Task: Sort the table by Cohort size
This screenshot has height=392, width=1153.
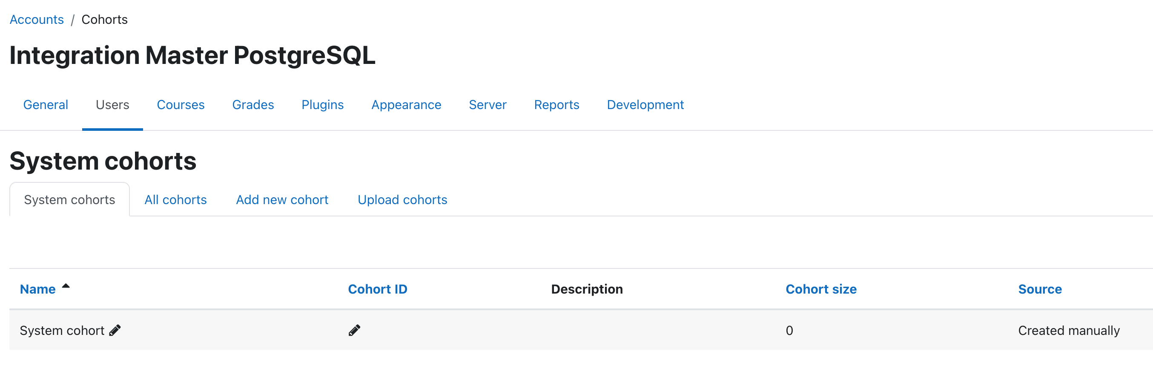Action: click(x=821, y=289)
